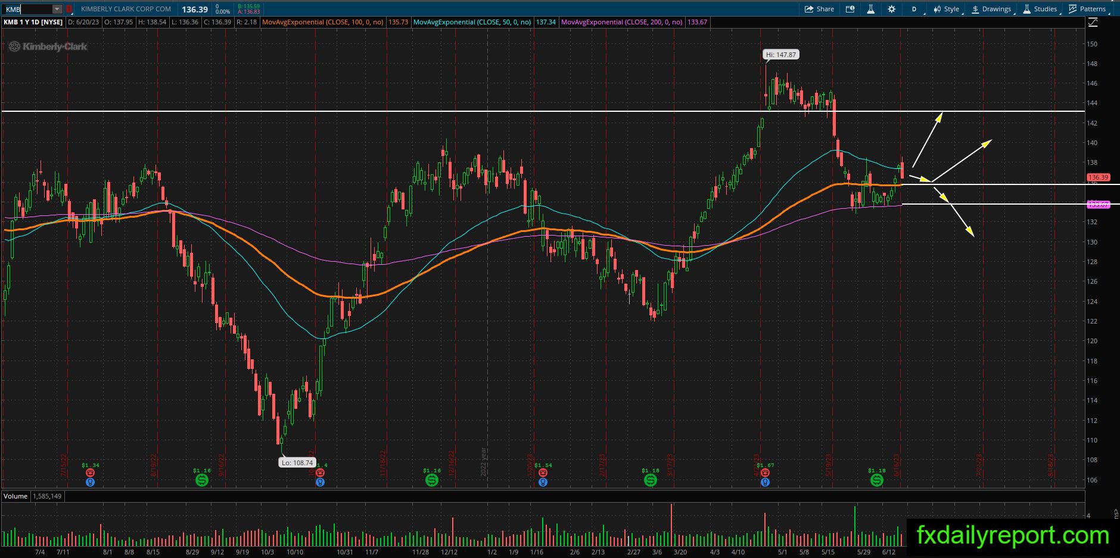Click the D: 6/20/23 date readout
The height and width of the screenshot is (558, 1120).
click(83, 22)
